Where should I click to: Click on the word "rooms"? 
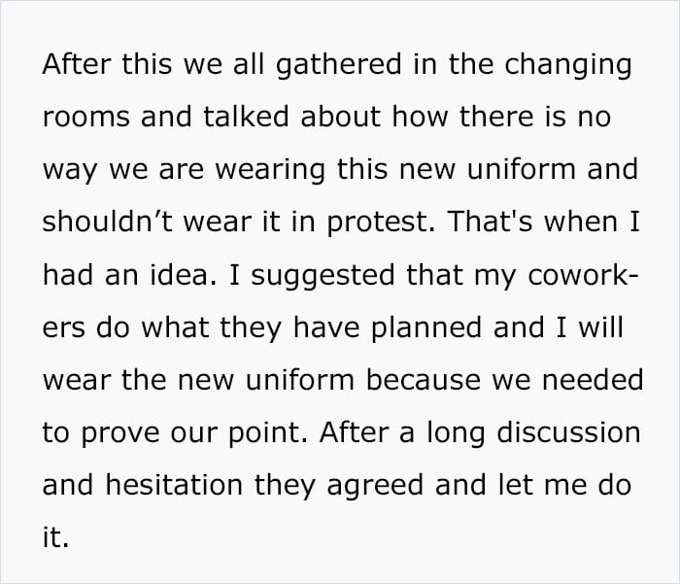86,117
